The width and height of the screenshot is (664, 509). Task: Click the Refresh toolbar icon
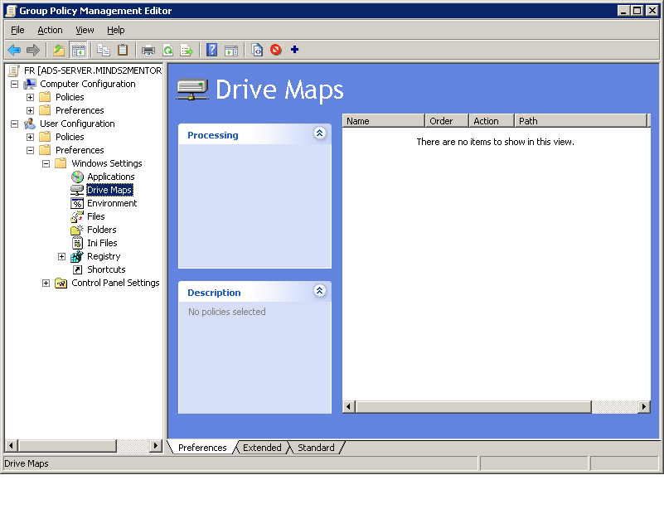(168, 50)
